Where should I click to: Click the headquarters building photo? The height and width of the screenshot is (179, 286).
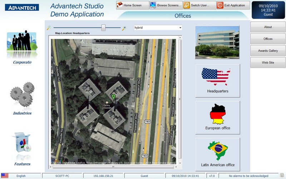click(217, 42)
